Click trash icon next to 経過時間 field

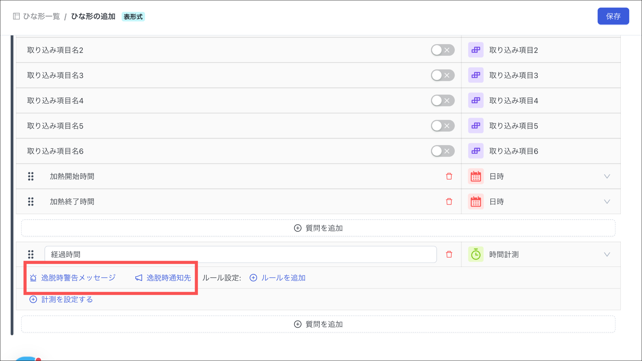point(449,254)
